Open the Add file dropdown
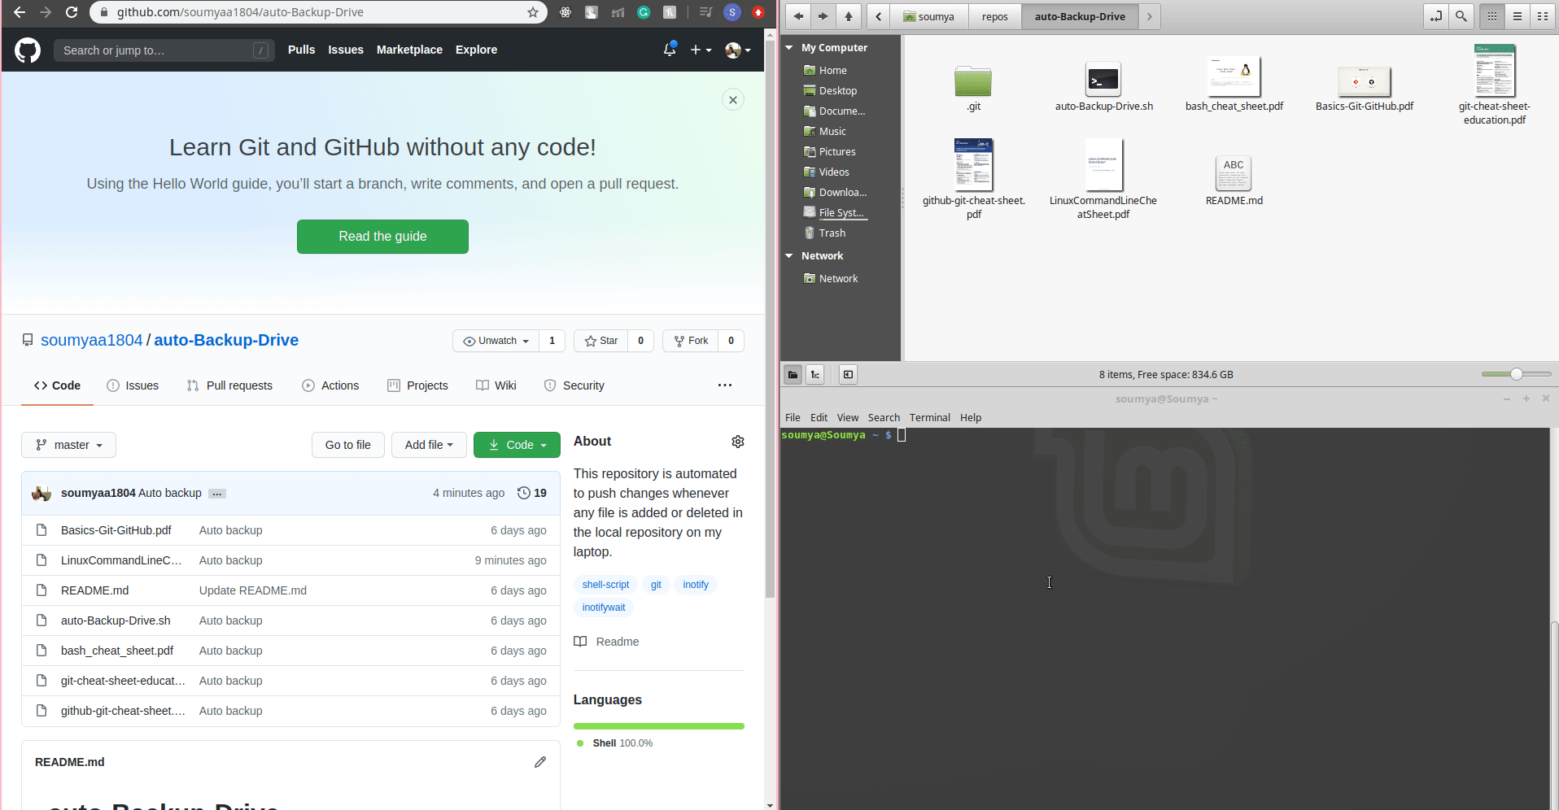Viewport: 1559px width, 810px height. (429, 445)
